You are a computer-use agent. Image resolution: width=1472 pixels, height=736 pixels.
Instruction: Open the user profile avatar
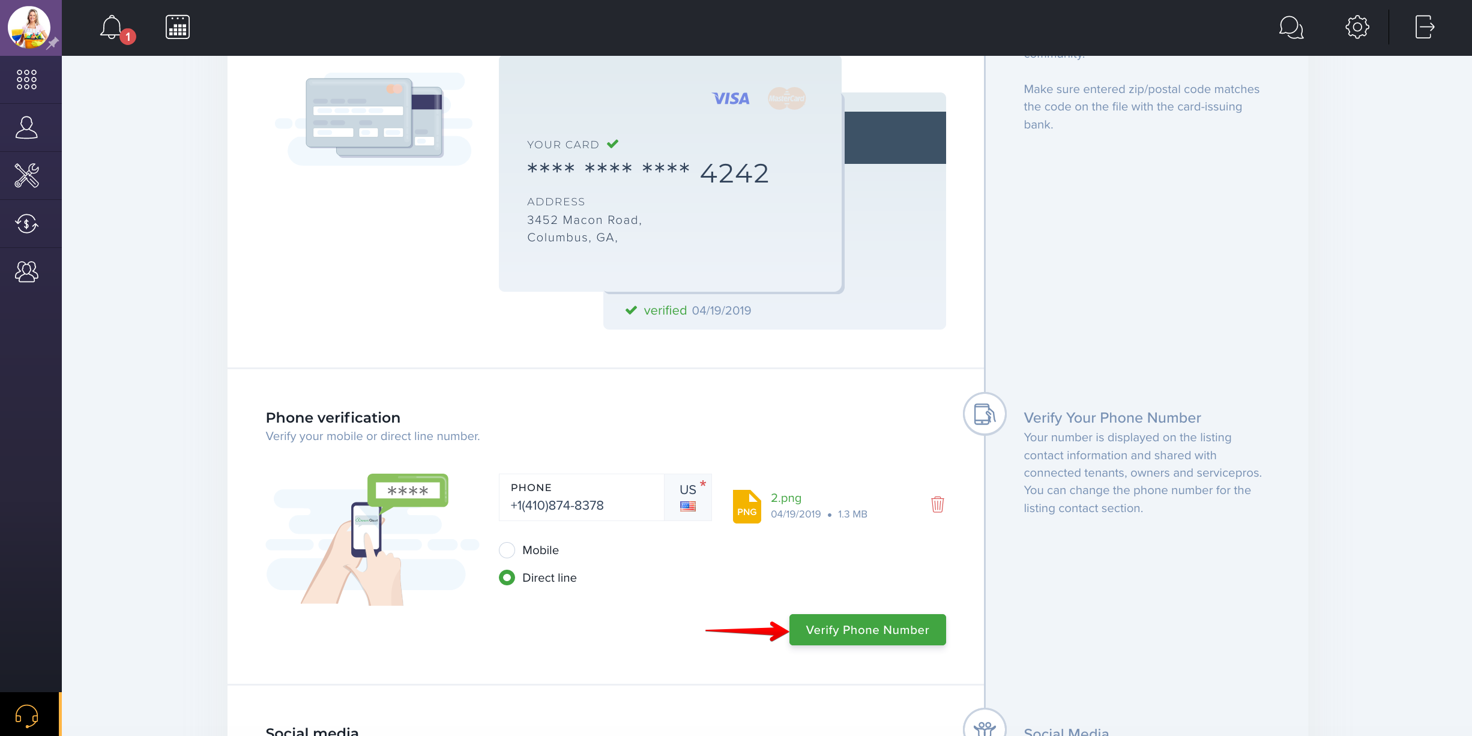(29, 28)
